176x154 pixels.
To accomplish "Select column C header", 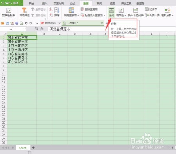I will [59, 34].
